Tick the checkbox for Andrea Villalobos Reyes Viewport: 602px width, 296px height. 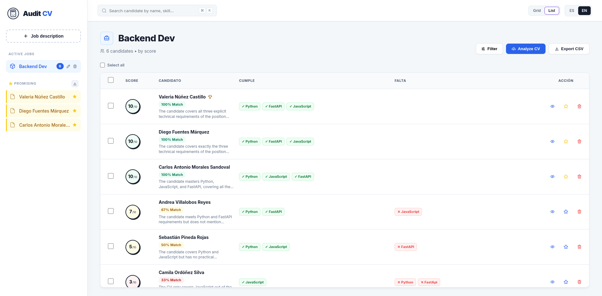pyautogui.click(x=111, y=211)
